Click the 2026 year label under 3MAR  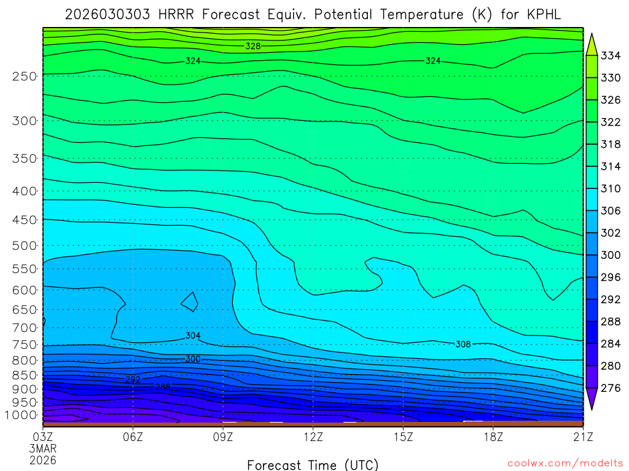pyautogui.click(x=42, y=460)
